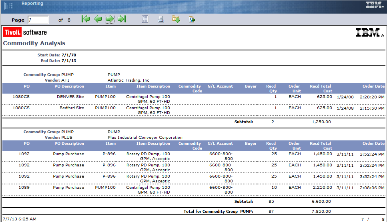
Task: Focus the Page number input field
Action: pos(38,20)
